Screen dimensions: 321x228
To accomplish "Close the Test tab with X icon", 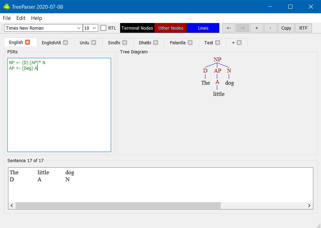I will [218, 43].
